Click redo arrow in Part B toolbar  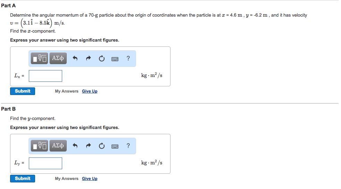(x=88, y=146)
